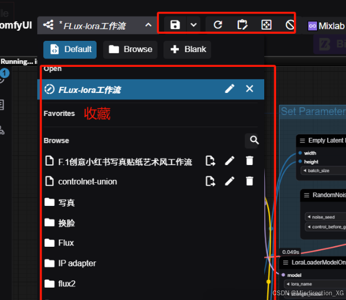Click the ComfyUI logo text

tap(16, 25)
